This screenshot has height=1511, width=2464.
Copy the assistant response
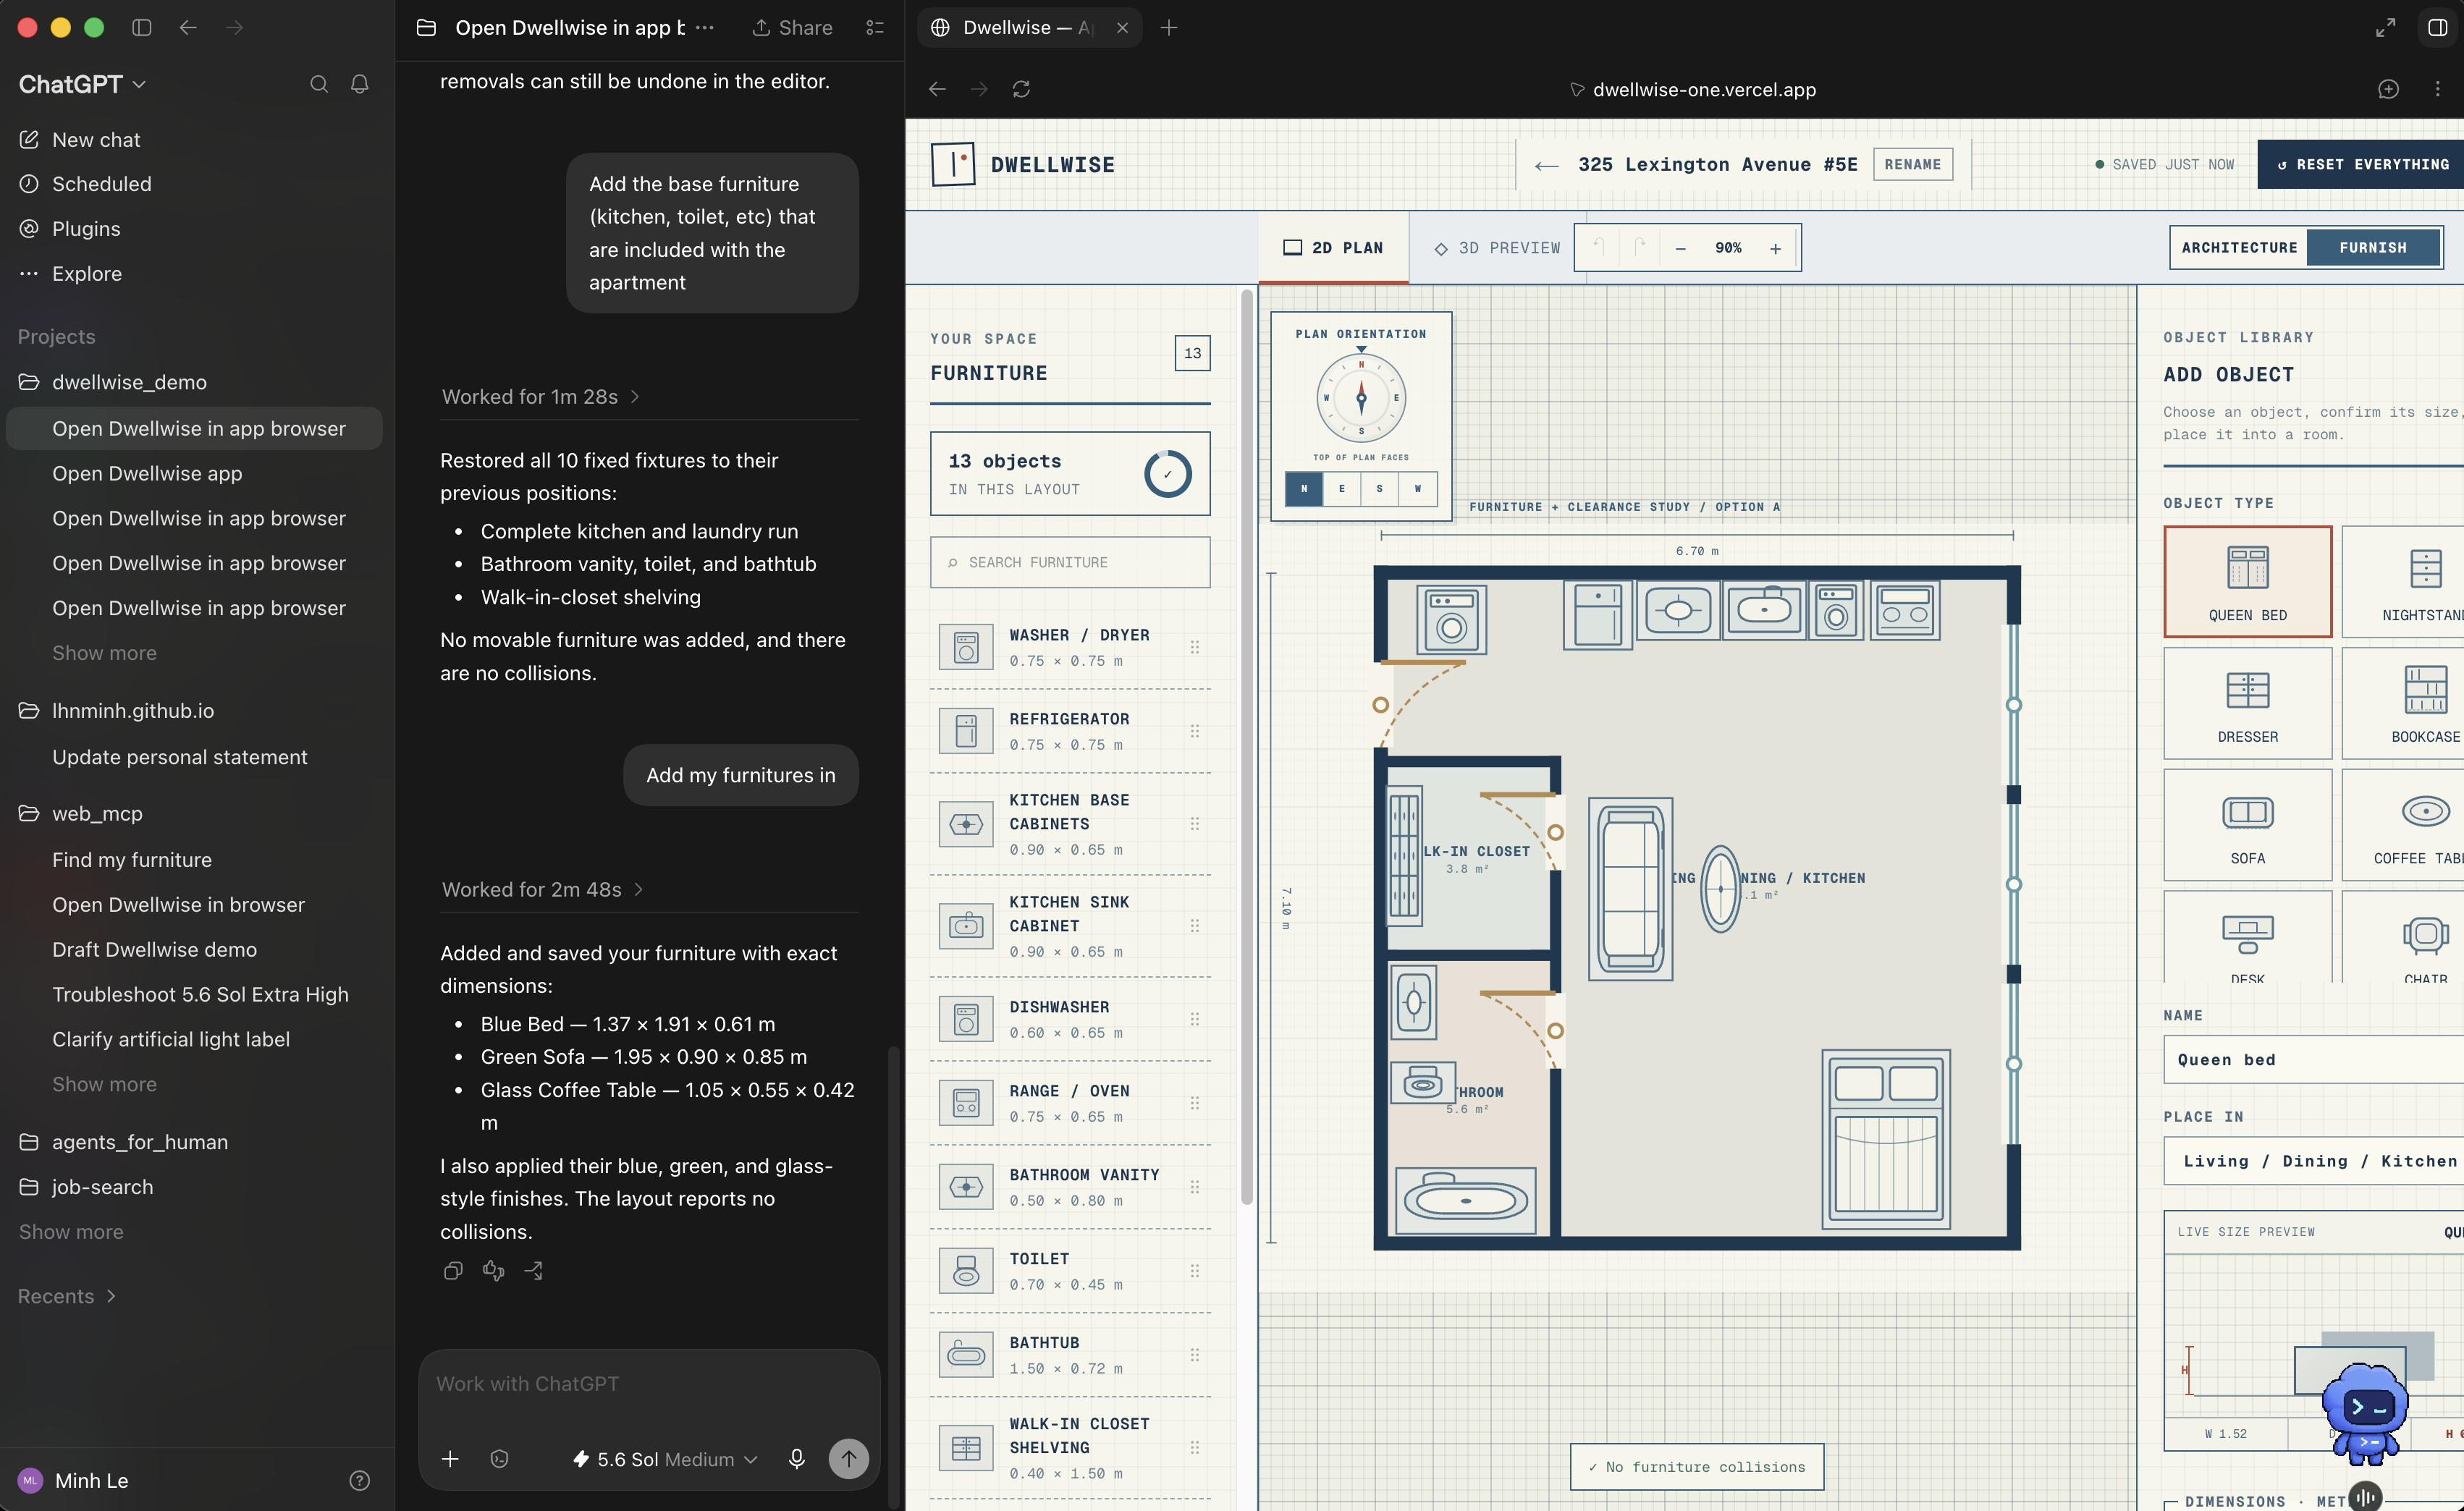click(x=453, y=1270)
